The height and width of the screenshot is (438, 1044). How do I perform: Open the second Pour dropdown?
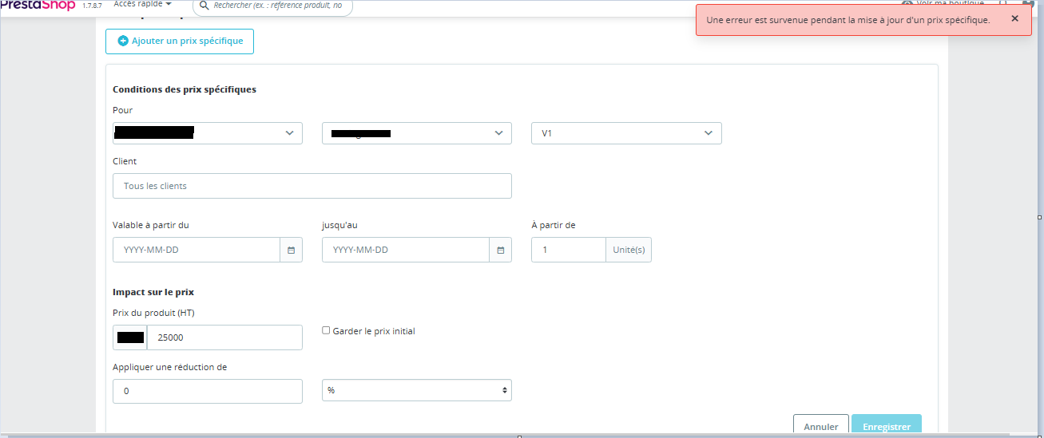coord(417,133)
